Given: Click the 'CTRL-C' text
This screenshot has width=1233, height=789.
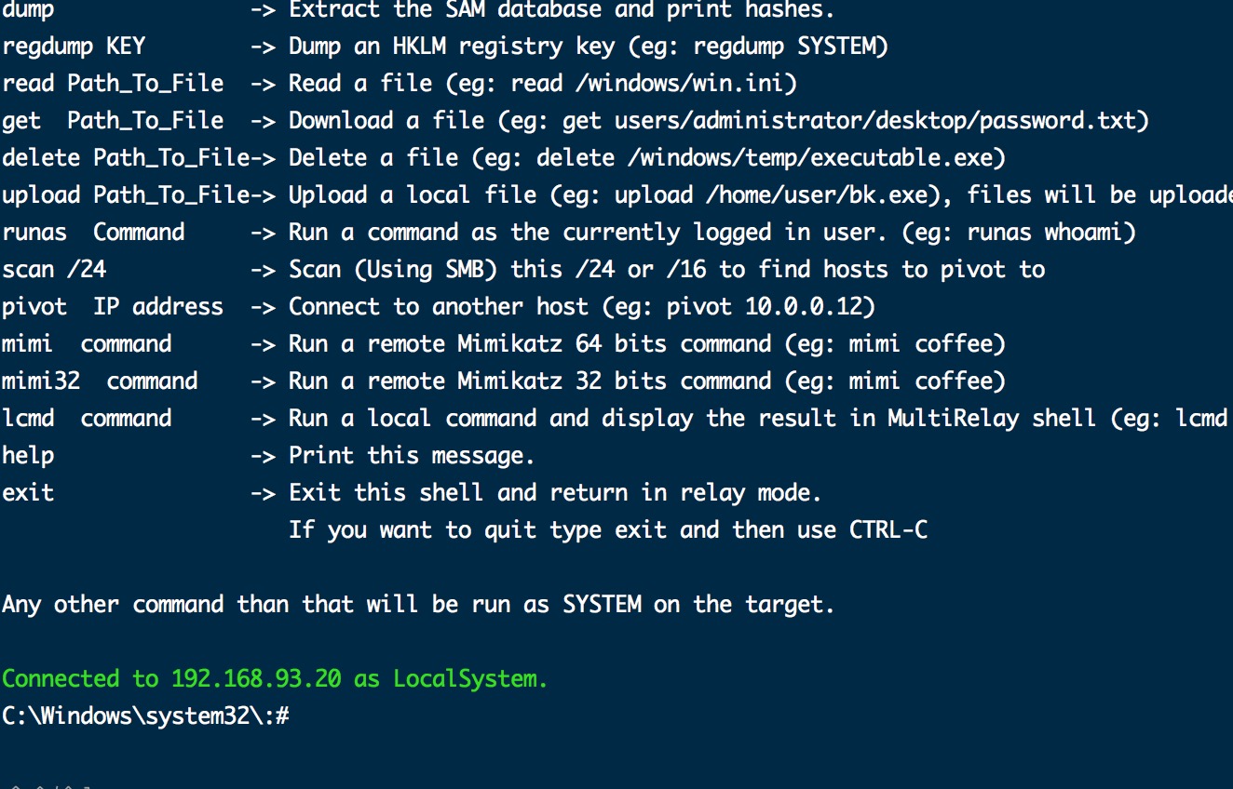Looking at the screenshot, I should pos(888,530).
